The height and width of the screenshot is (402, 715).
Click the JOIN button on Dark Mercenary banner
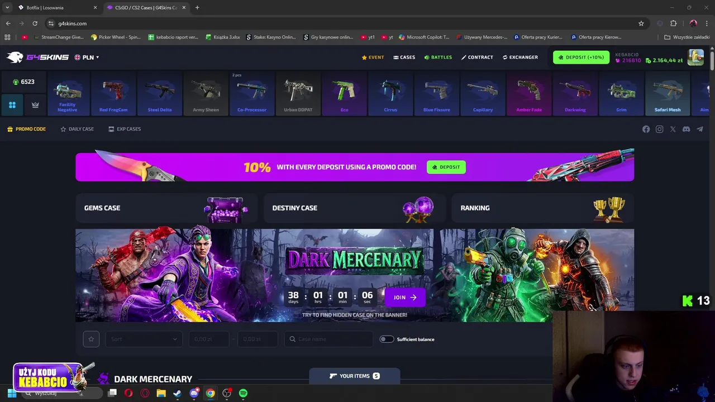(405, 297)
